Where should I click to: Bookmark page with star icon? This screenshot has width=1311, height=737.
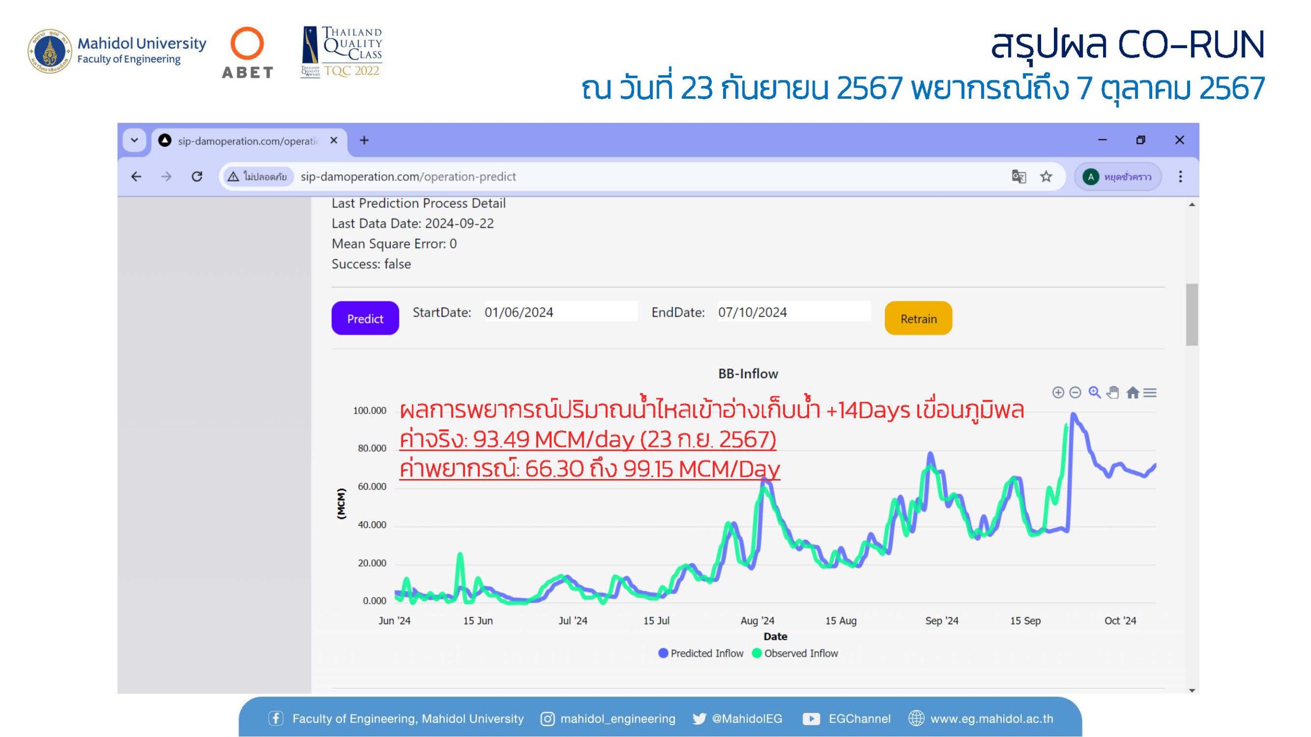click(x=1046, y=177)
